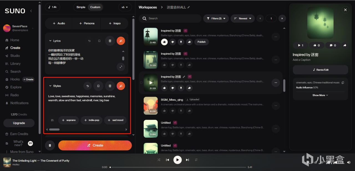This screenshot has width=355, height=171.
Task: Delete lyrics with the Lyrics trash icon
Action: [110, 41]
